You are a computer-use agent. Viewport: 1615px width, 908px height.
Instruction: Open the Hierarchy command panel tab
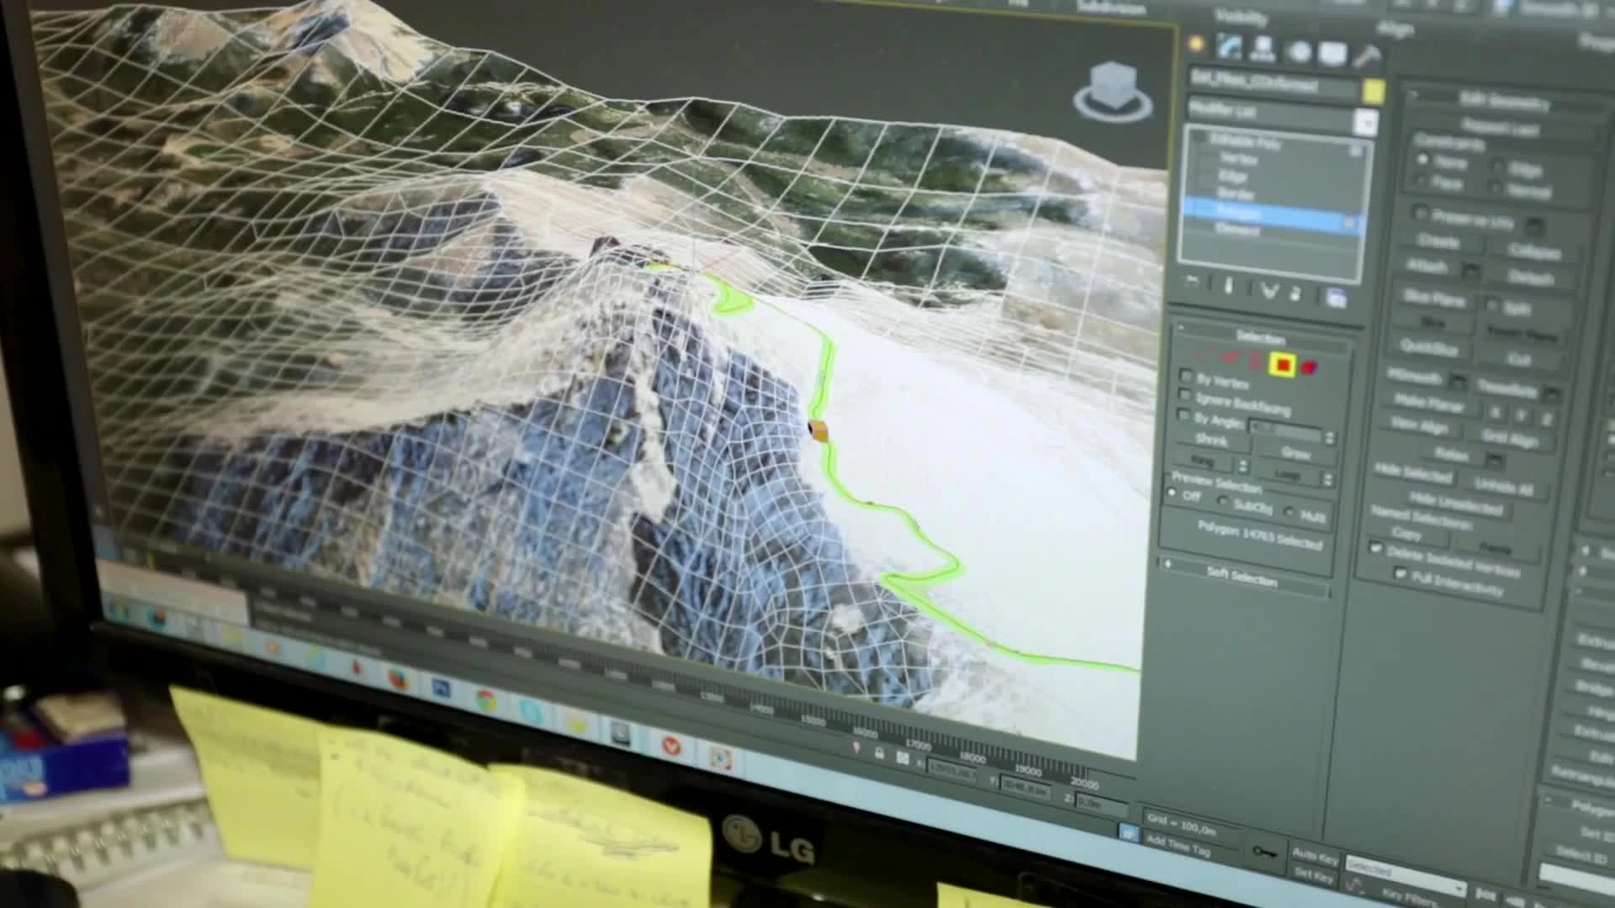click(1262, 50)
